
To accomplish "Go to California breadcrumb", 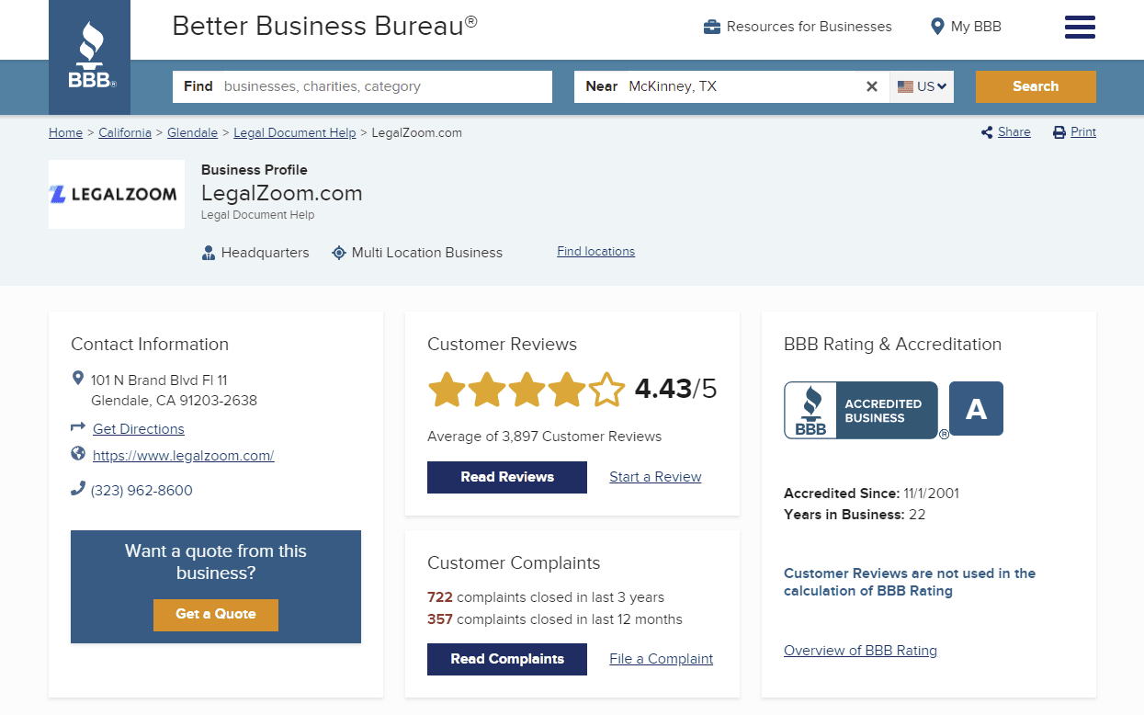I will (125, 132).
